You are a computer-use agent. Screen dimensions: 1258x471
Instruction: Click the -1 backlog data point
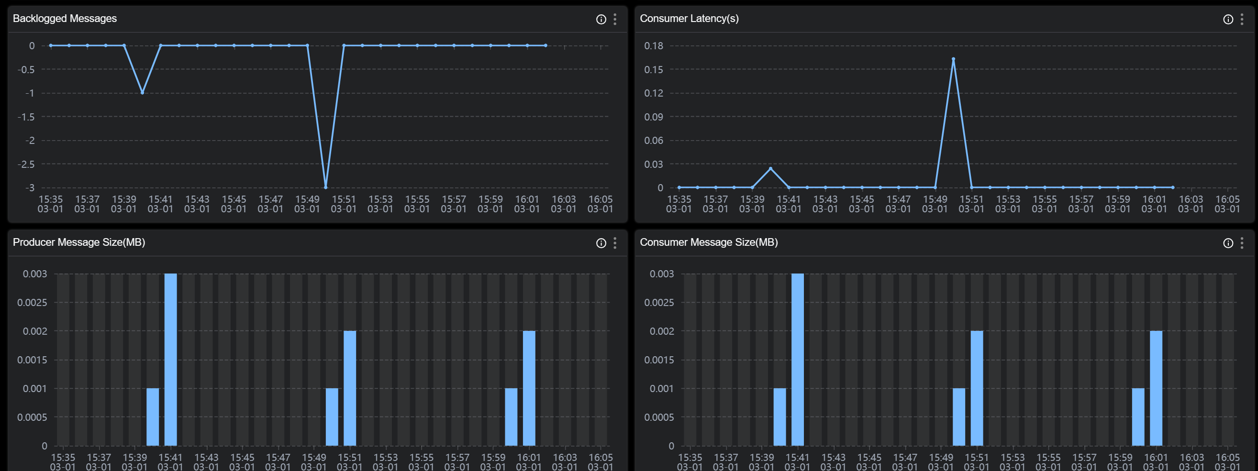[142, 93]
